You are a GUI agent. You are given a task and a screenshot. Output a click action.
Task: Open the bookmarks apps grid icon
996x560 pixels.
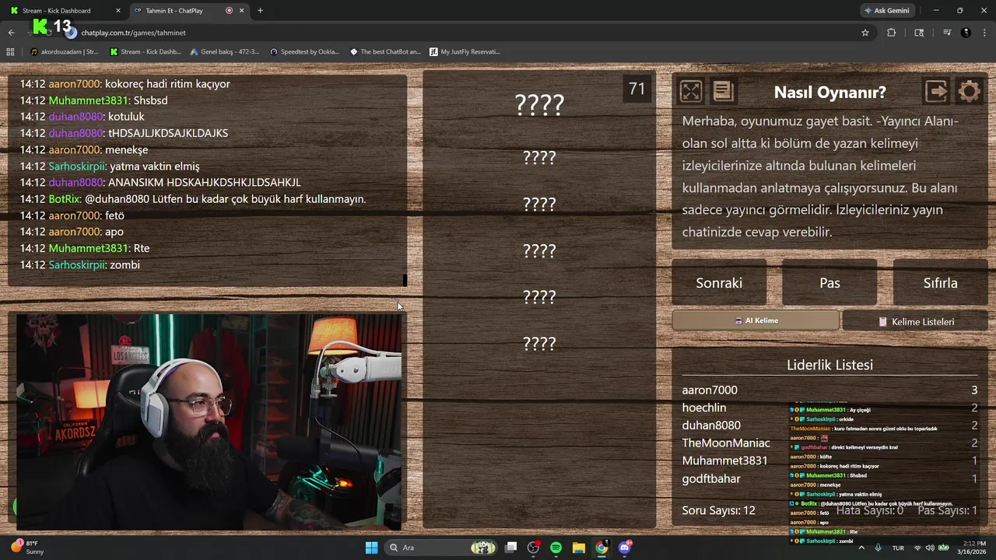pos(10,52)
